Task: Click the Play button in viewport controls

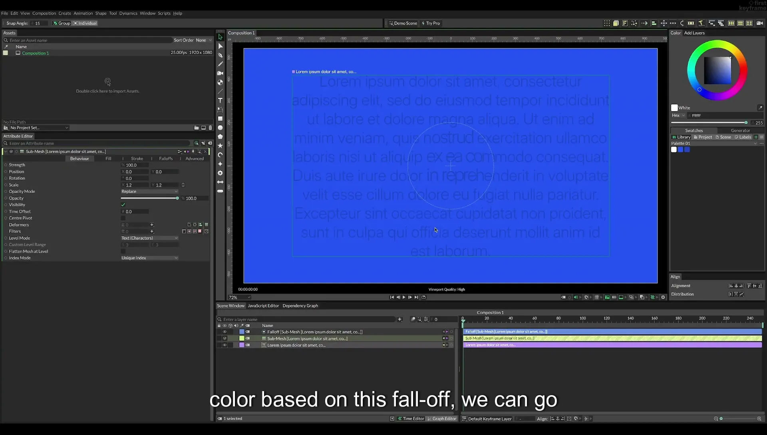Action: (404, 297)
